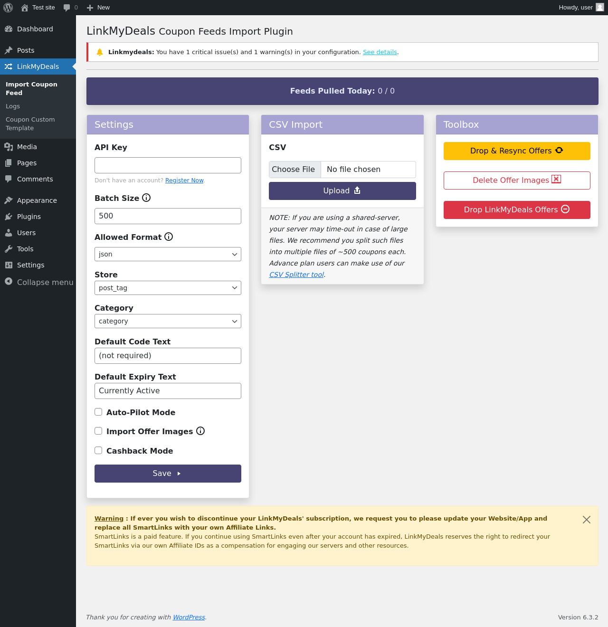The height and width of the screenshot is (627, 608).
Task: Click Feeds Pulled Today banner text
Action: click(x=342, y=91)
